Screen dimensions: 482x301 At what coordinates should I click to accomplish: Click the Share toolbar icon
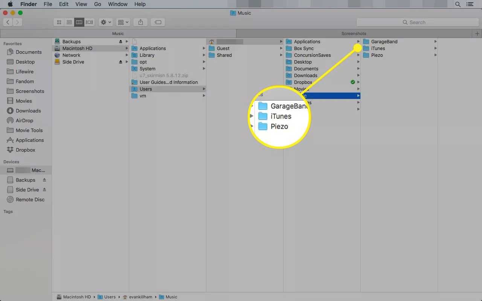click(140, 22)
